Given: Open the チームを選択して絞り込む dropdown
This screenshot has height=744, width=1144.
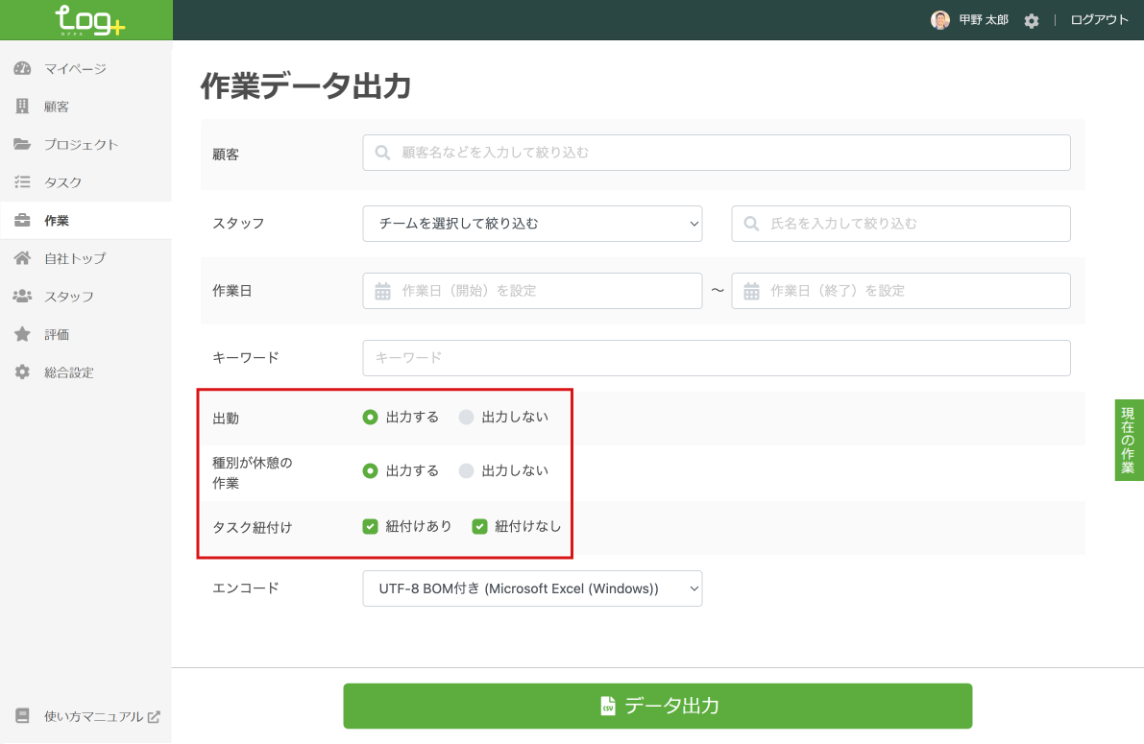Looking at the screenshot, I should (x=532, y=224).
